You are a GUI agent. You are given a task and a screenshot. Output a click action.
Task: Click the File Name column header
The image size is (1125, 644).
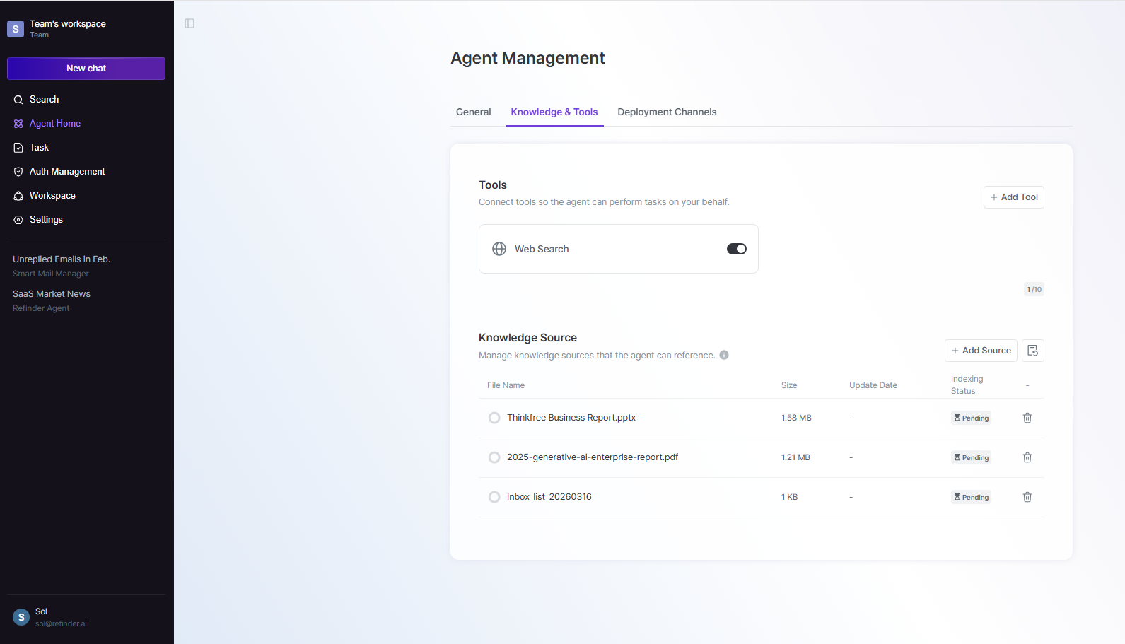tap(506, 385)
